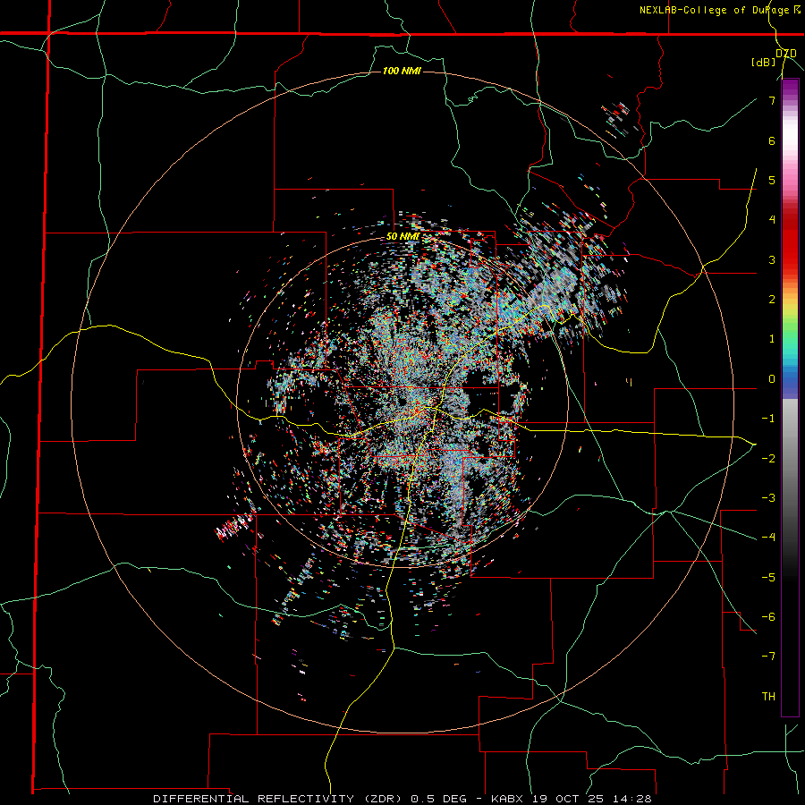Click the -3 value on color scale
The height and width of the screenshot is (805, 805).
[768, 498]
